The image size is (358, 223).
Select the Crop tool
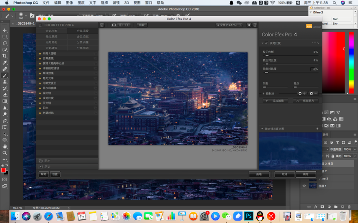[4, 56]
